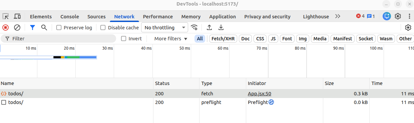
Task: Filter requests by Media
Action: point(320,39)
